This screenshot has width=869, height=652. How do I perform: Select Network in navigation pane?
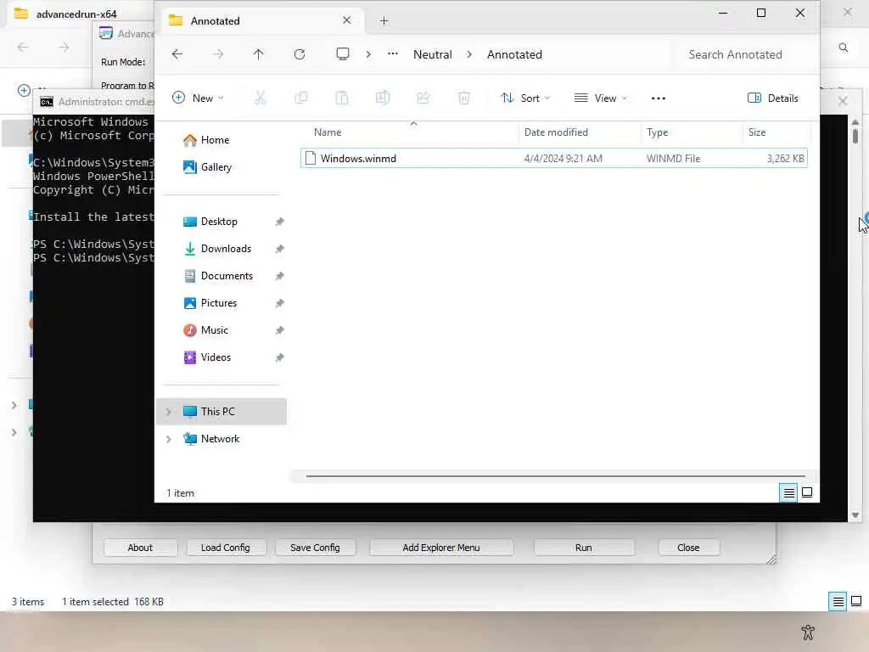221,439
